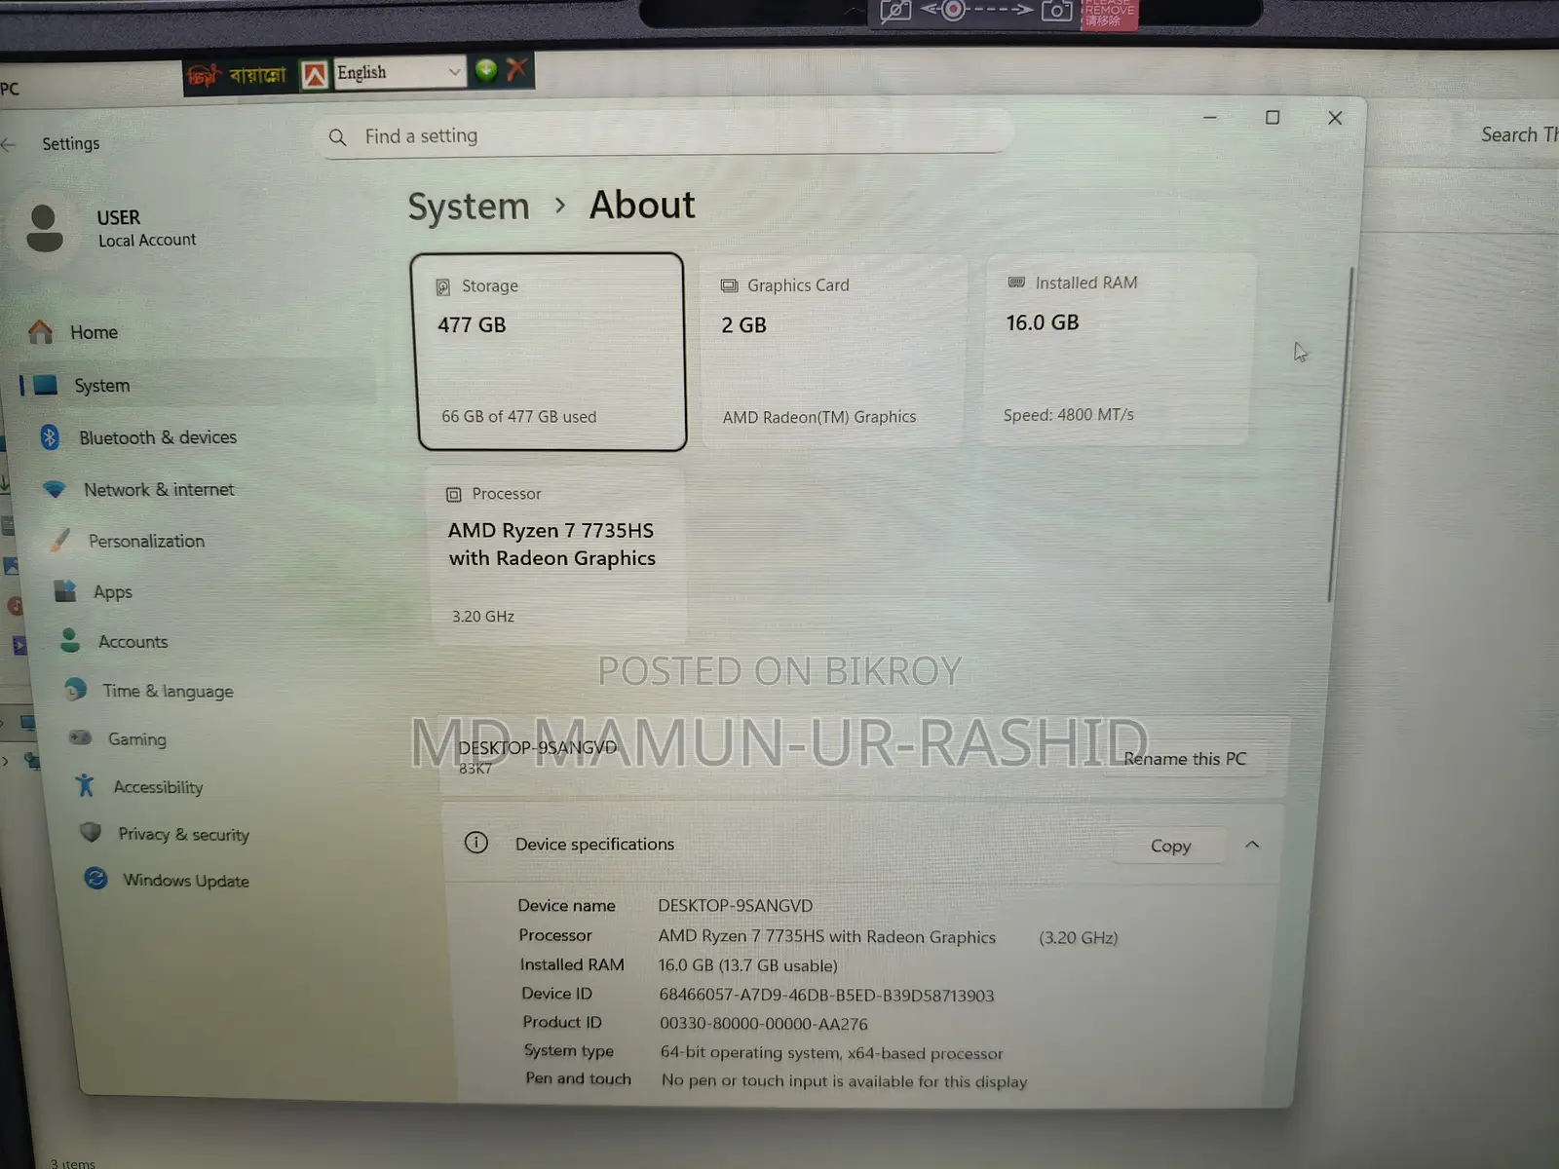Click the '3 items' status text in the background window
Viewport: 1559px width, 1169px height.
(x=73, y=1163)
